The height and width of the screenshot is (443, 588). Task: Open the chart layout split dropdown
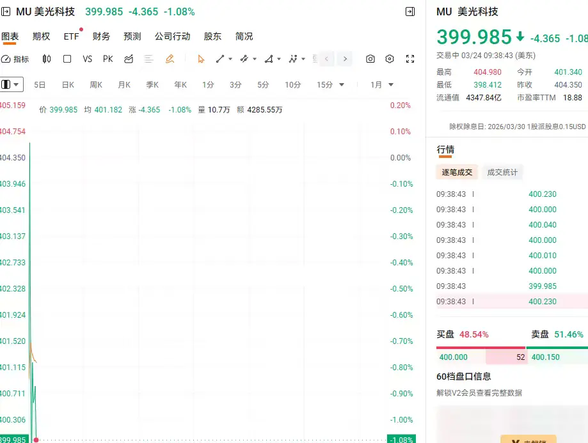pos(12,84)
